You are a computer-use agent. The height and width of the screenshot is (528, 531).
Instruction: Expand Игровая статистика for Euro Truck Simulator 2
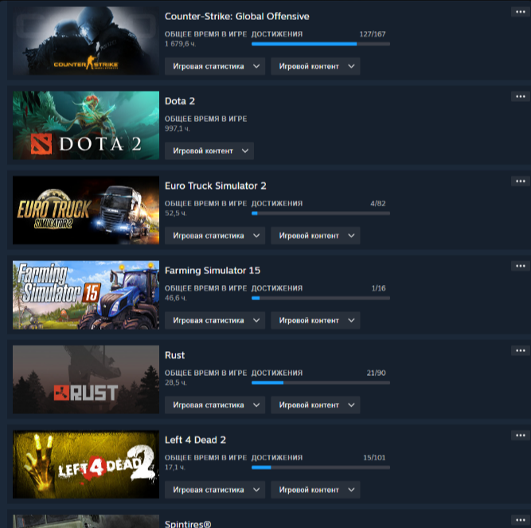pos(215,236)
